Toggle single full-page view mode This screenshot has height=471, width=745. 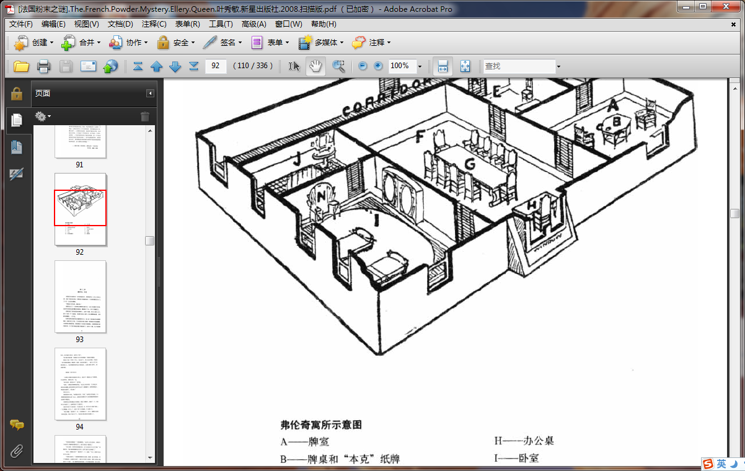tap(465, 66)
